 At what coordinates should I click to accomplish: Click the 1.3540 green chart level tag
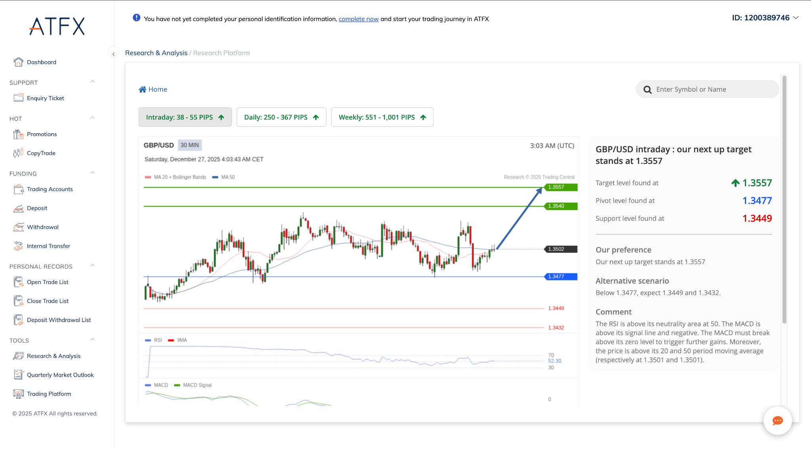(x=560, y=206)
